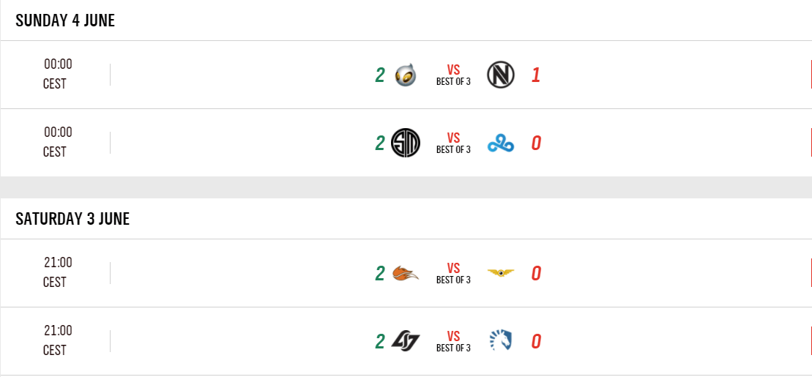
Task: Click the Team Dignitas logo
Action: (x=406, y=75)
